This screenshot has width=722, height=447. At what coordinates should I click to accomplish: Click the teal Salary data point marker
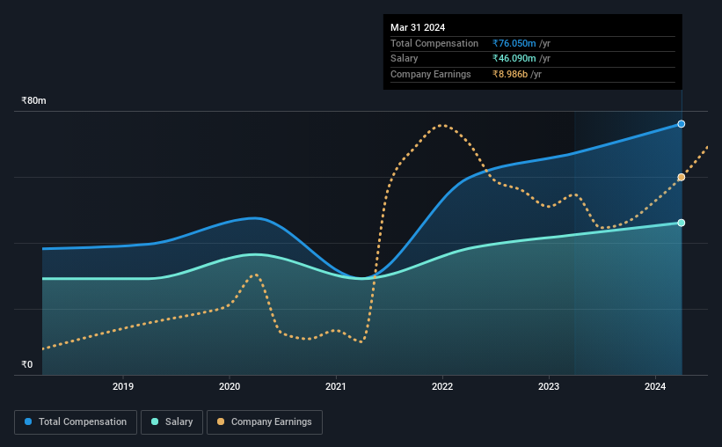coord(681,223)
